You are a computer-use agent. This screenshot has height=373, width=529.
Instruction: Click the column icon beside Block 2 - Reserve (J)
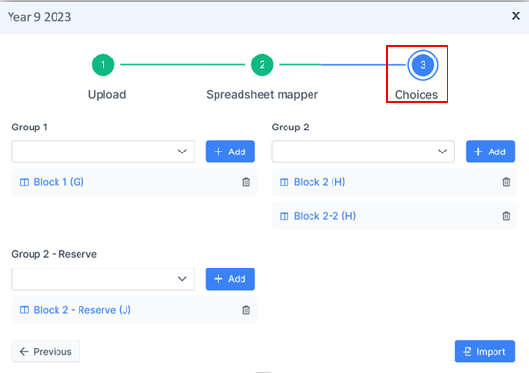[24, 310]
